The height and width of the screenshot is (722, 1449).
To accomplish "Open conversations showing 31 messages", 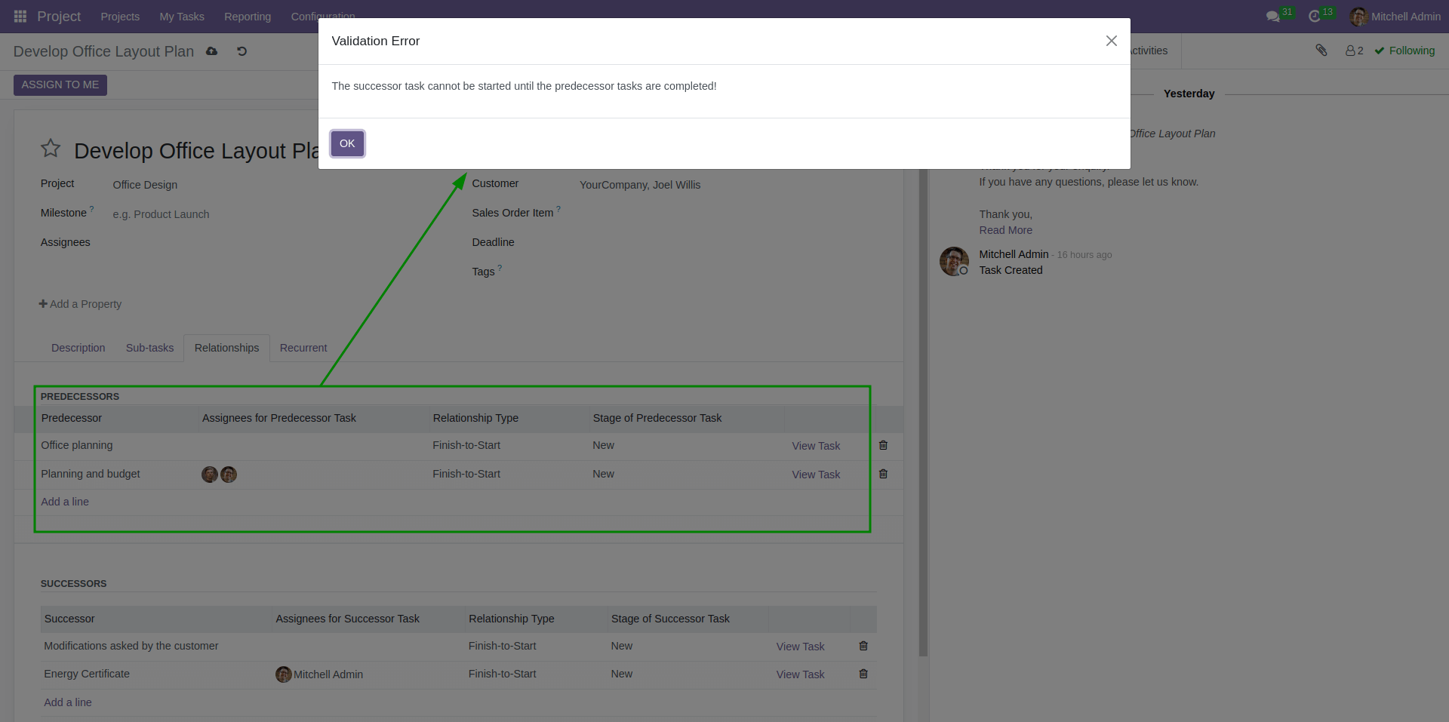I will tap(1274, 16).
